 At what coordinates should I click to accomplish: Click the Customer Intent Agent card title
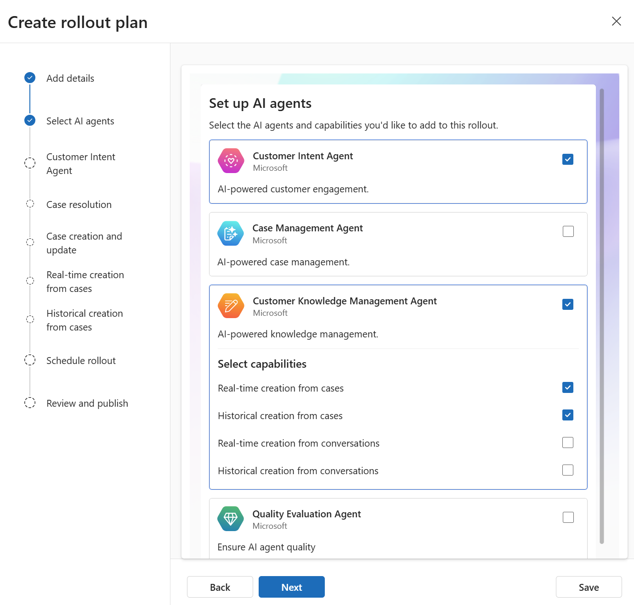[303, 156]
